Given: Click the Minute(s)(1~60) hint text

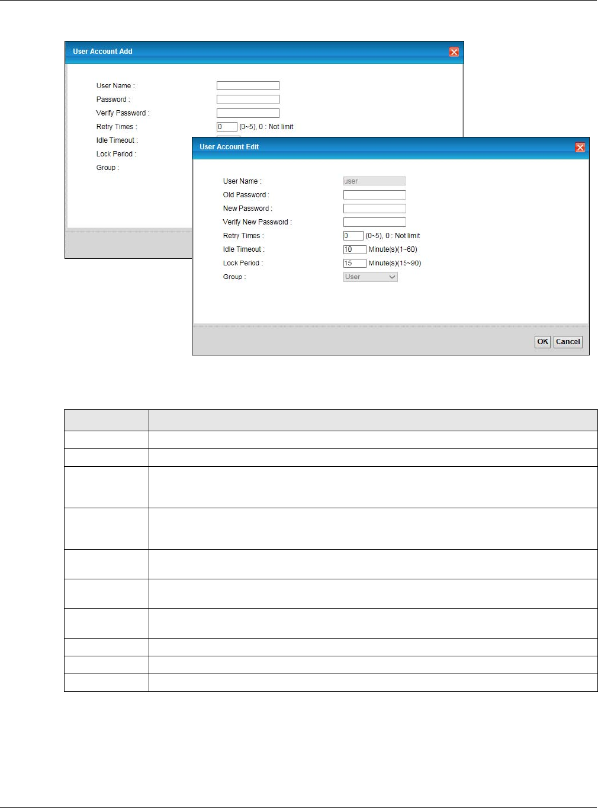Looking at the screenshot, I should pyautogui.click(x=393, y=249).
